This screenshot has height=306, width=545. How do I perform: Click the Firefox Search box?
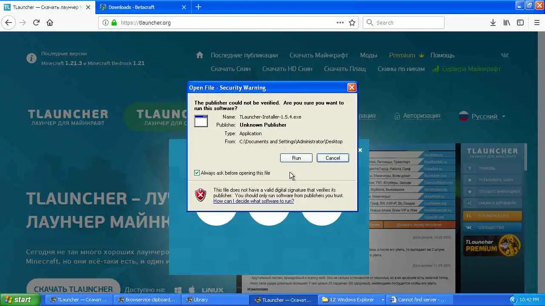click(x=404, y=23)
